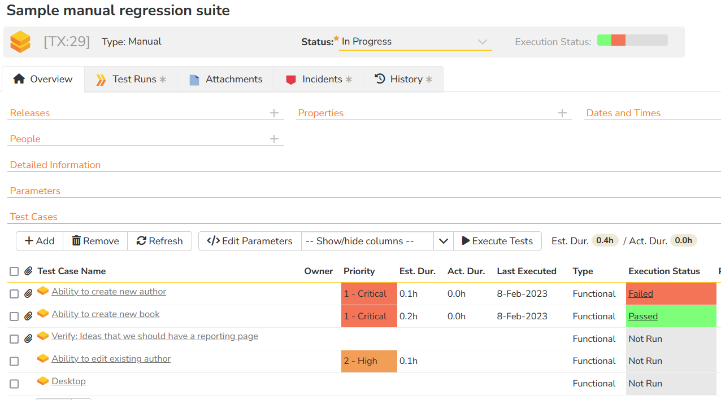
Task: Switch to the Test Runs tab
Action: tap(131, 80)
